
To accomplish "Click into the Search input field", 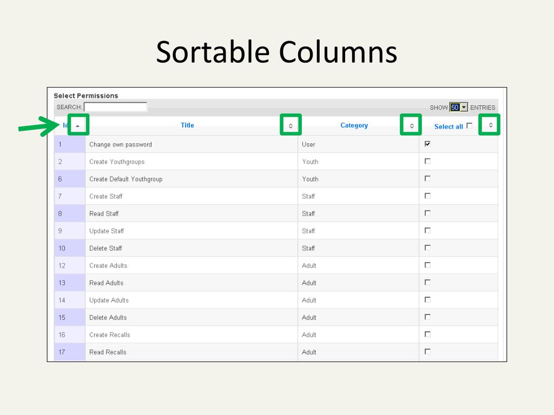I will pos(116,107).
